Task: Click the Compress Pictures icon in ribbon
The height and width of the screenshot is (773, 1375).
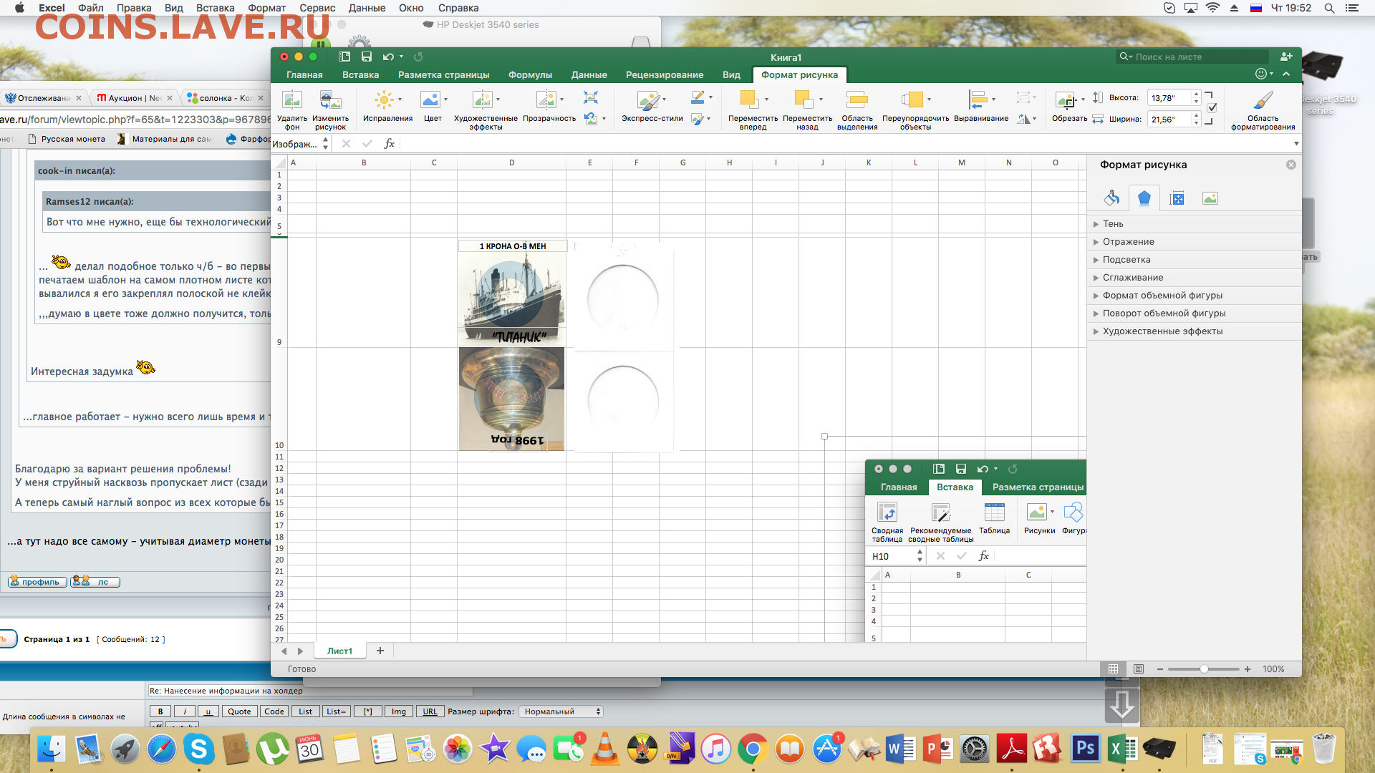Action: click(591, 97)
